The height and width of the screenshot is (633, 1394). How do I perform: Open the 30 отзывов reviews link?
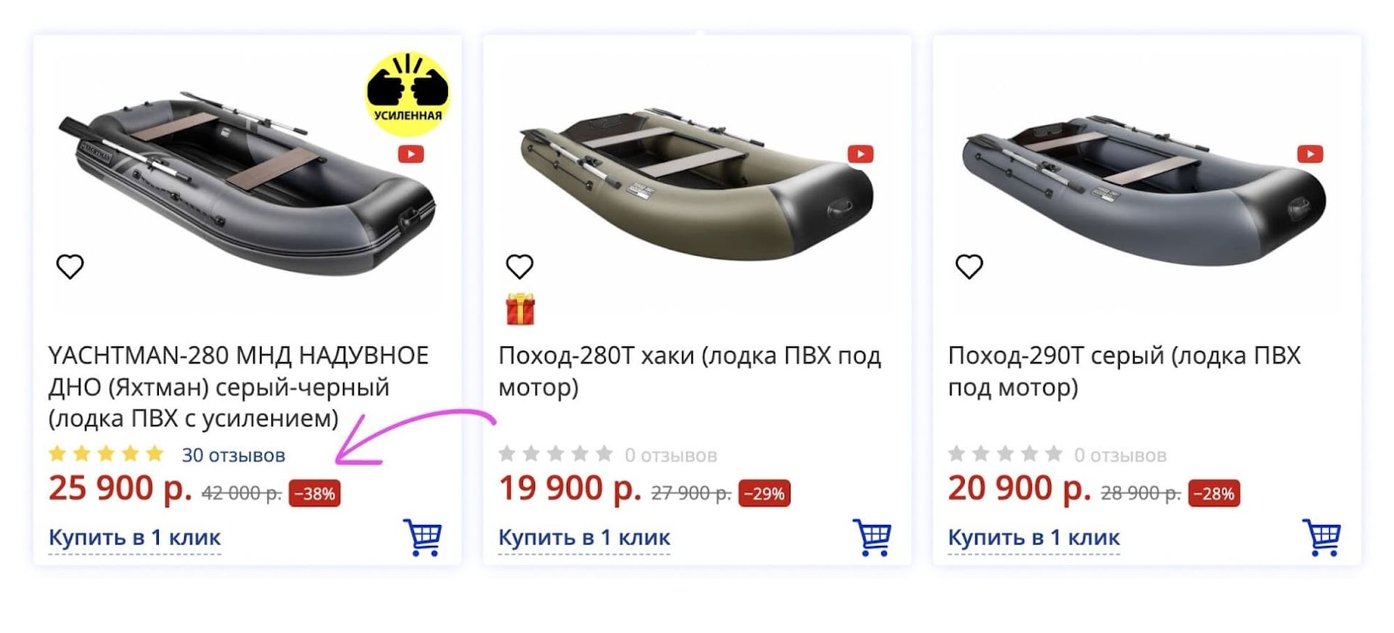pyautogui.click(x=233, y=454)
